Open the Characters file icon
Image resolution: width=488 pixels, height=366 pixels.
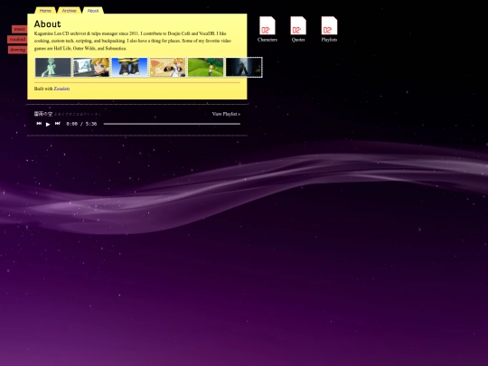[267, 29]
